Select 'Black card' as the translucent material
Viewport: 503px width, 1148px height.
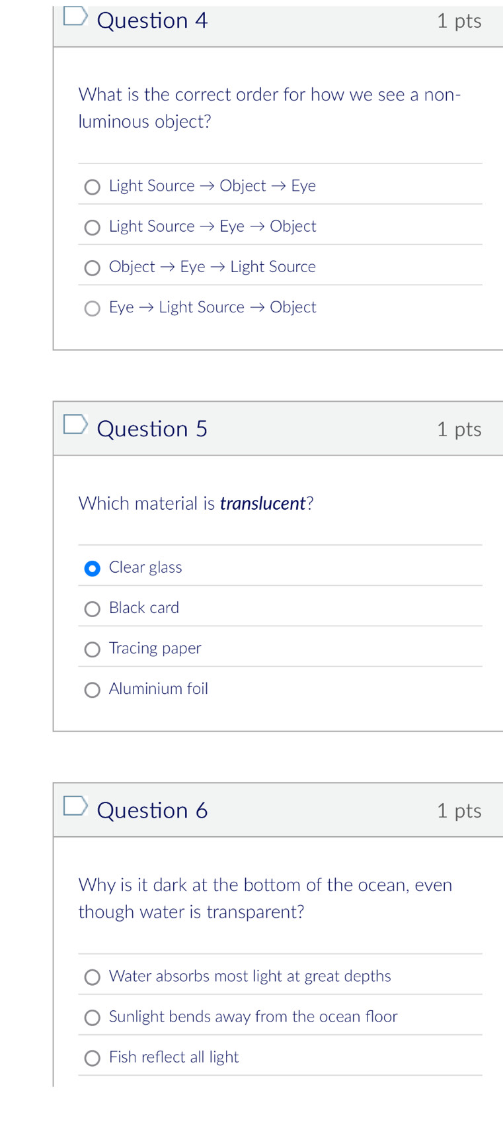point(93,609)
